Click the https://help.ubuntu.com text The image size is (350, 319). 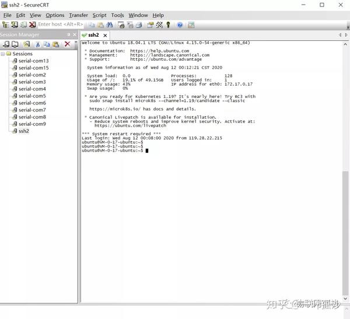point(159,51)
